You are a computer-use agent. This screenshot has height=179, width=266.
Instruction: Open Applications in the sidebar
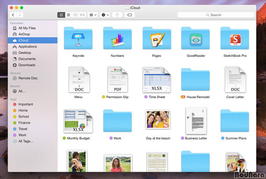pos(32,46)
